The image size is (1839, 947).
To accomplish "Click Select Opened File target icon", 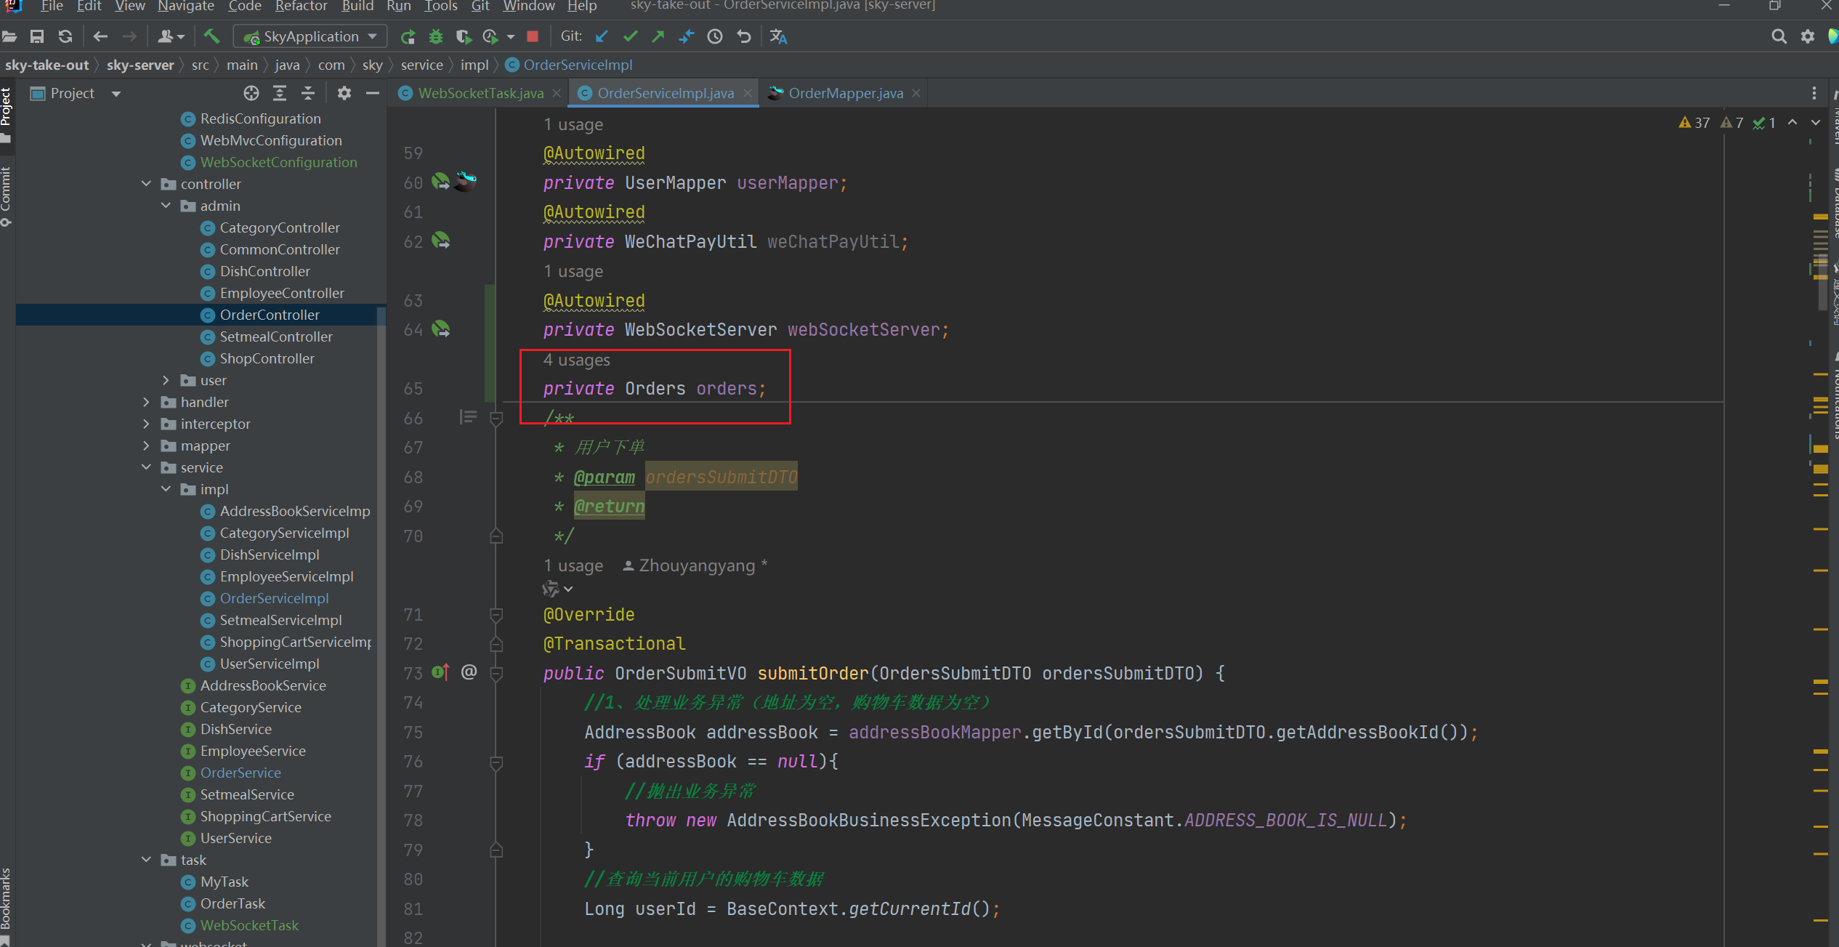I will click(251, 93).
